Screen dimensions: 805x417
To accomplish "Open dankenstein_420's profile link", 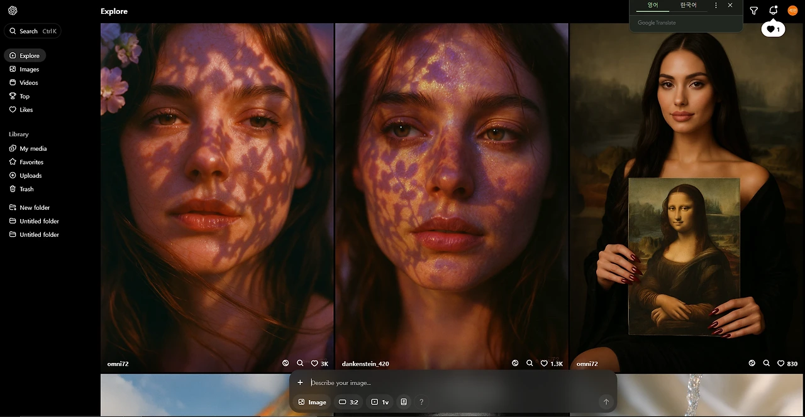I will [x=365, y=364].
